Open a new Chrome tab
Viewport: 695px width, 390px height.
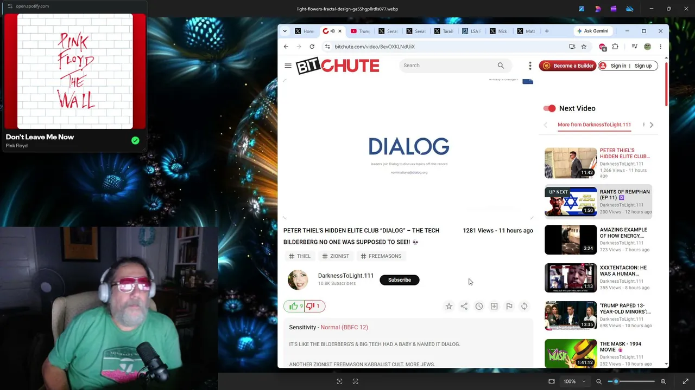(x=547, y=31)
